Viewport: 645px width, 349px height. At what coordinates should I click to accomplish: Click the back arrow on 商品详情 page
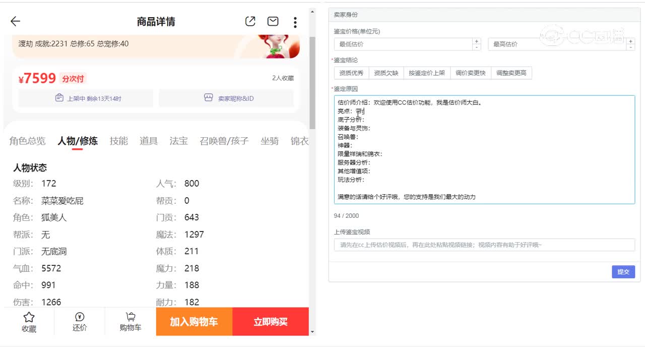[x=15, y=21]
